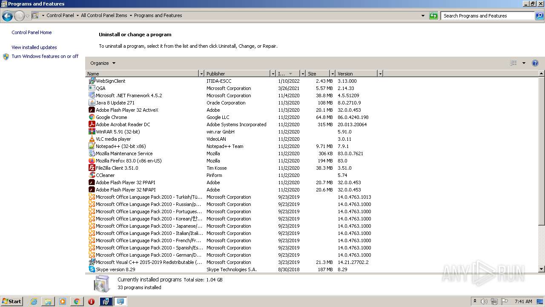Open the Control Panel Home link
The image size is (545, 307).
pyautogui.click(x=32, y=32)
